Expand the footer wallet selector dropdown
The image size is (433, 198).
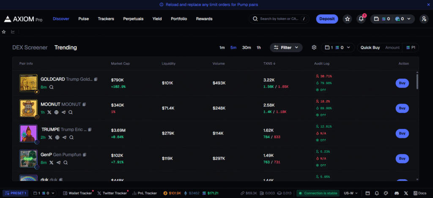pos(44,193)
